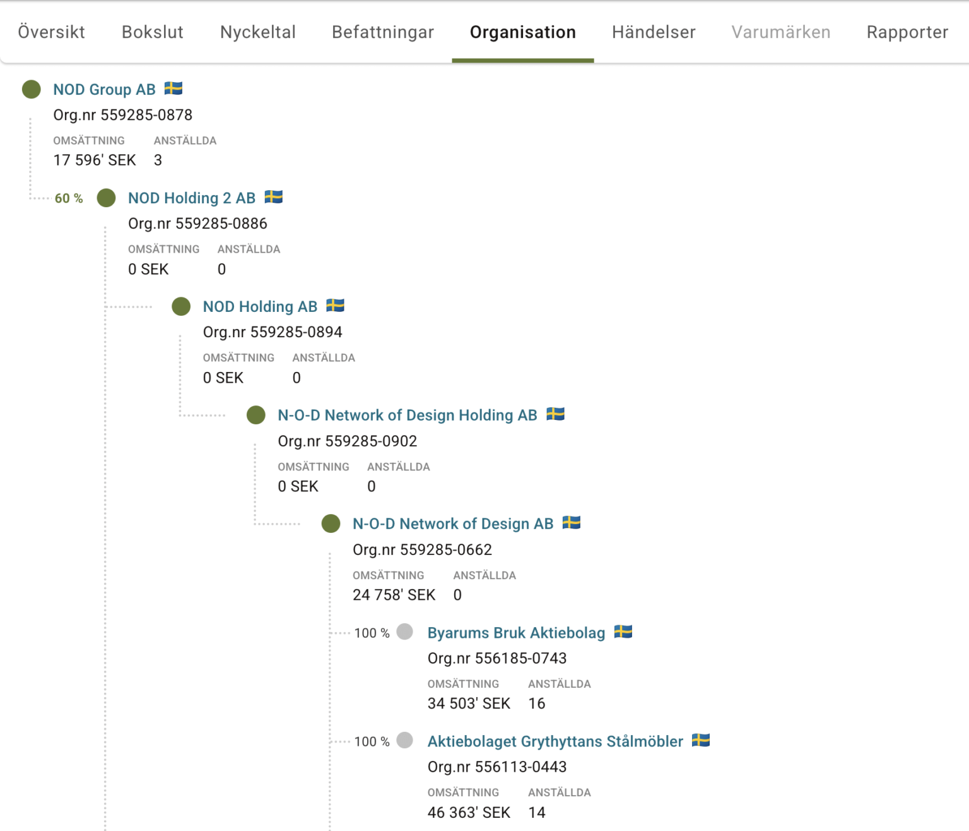Screen dimensions: 969x831
Task: Click the 100 % share for Byarums Bruk
Action: click(x=372, y=633)
